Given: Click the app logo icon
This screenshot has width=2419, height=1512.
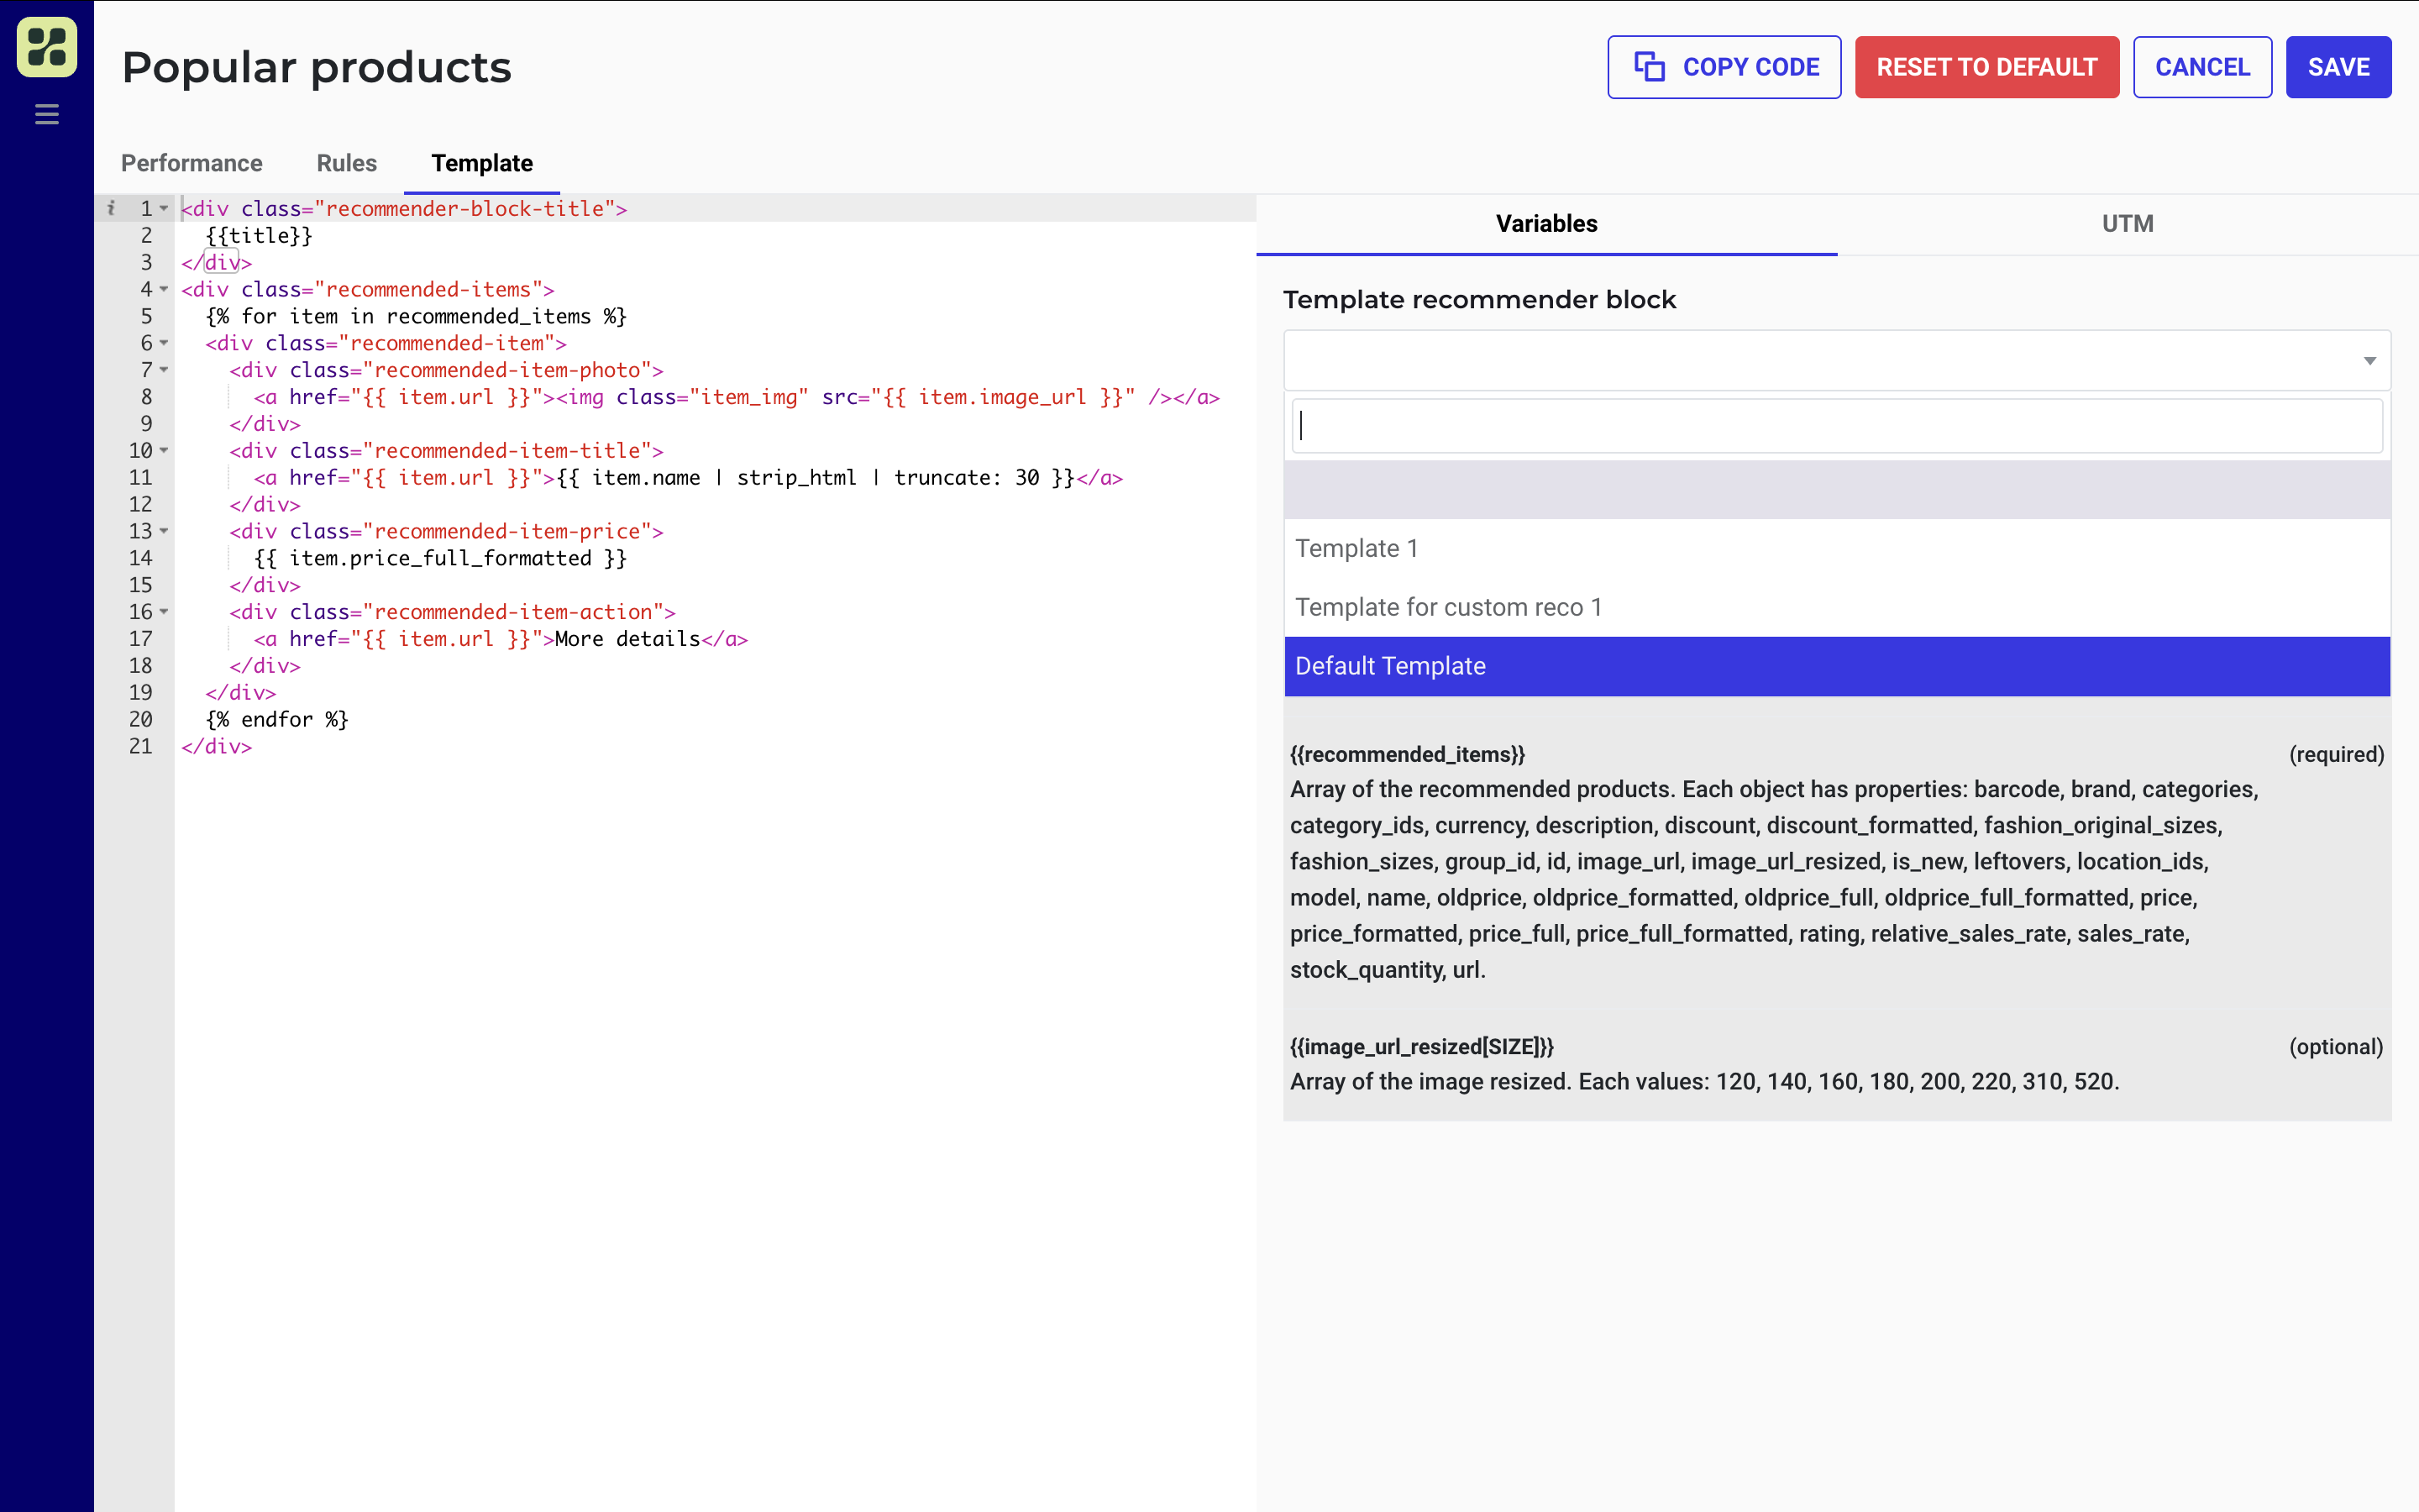Looking at the screenshot, I should point(47,47).
